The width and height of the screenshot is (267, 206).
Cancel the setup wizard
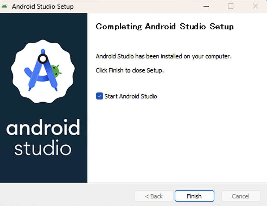[x=241, y=196]
